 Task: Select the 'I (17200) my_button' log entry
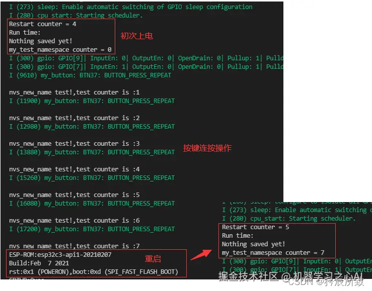point(92,229)
